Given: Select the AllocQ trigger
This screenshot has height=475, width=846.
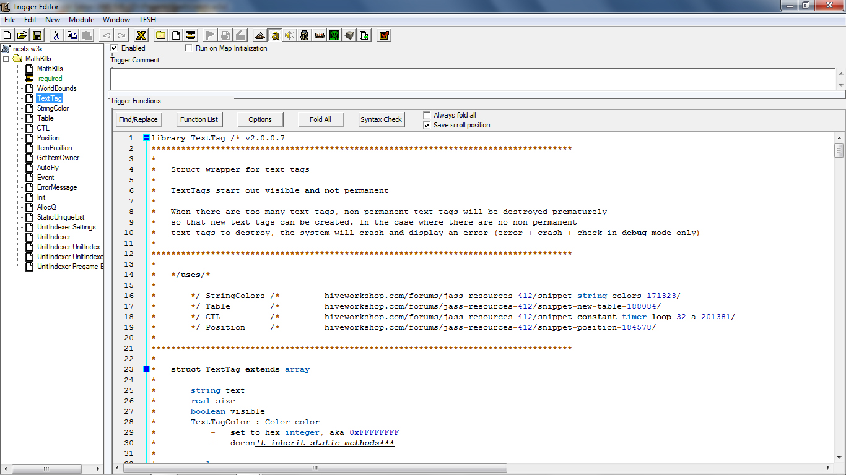Looking at the screenshot, I should 46,207.
